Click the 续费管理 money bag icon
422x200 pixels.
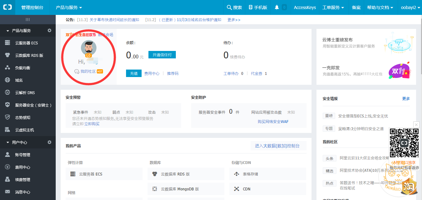tap(8, 180)
